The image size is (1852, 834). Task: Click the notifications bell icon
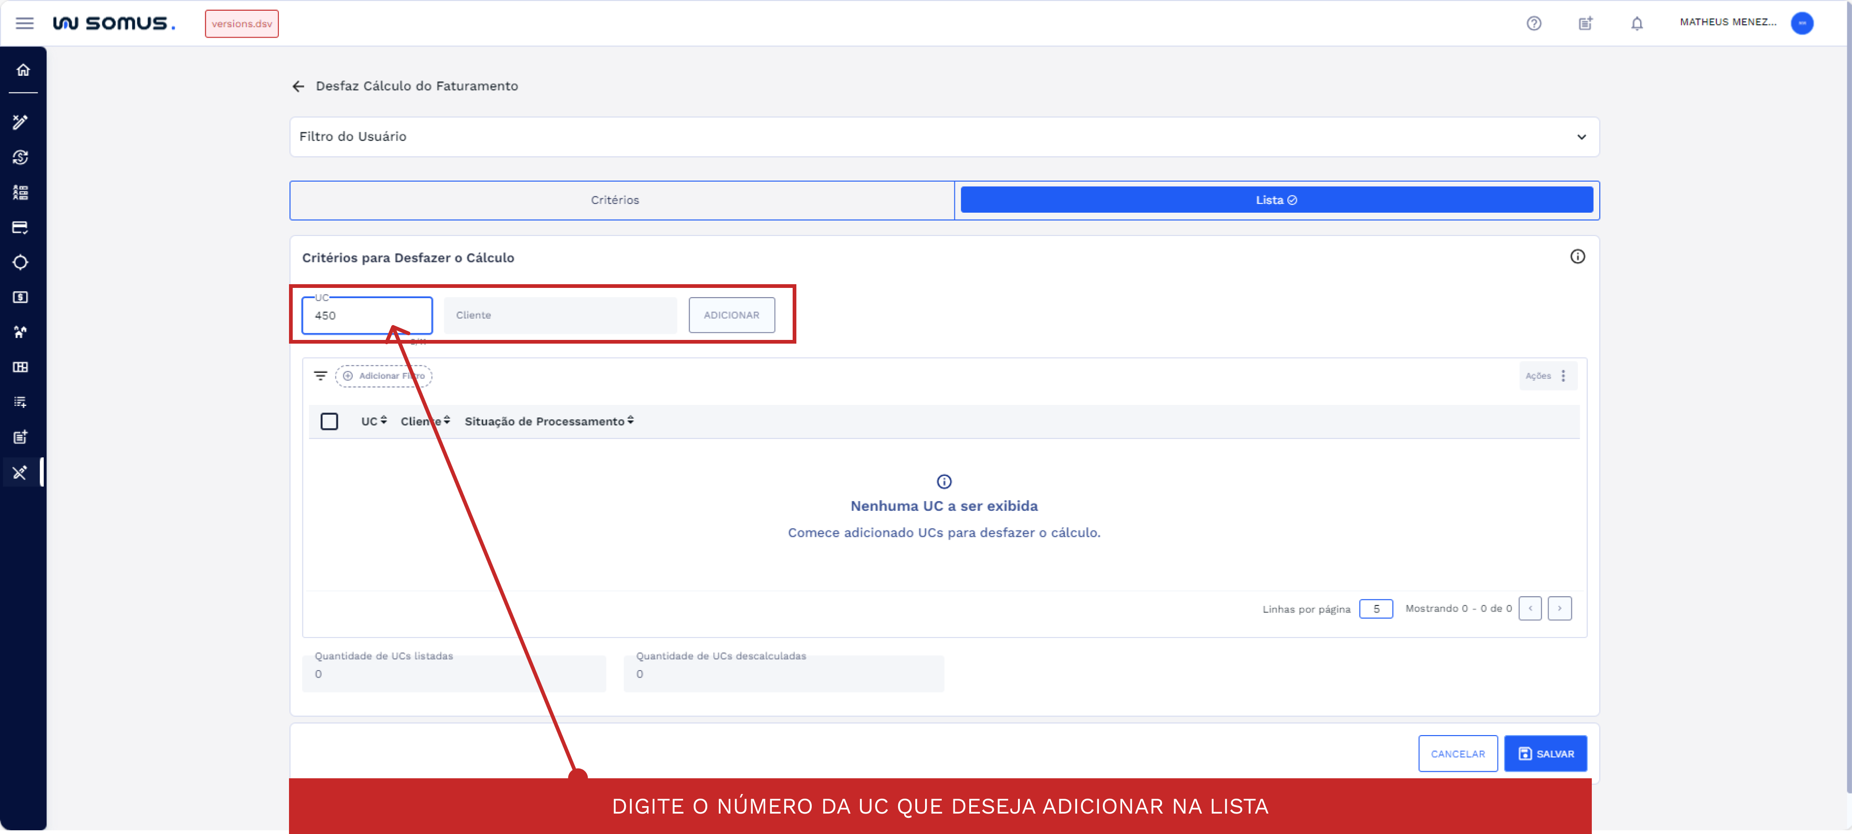(x=1637, y=23)
